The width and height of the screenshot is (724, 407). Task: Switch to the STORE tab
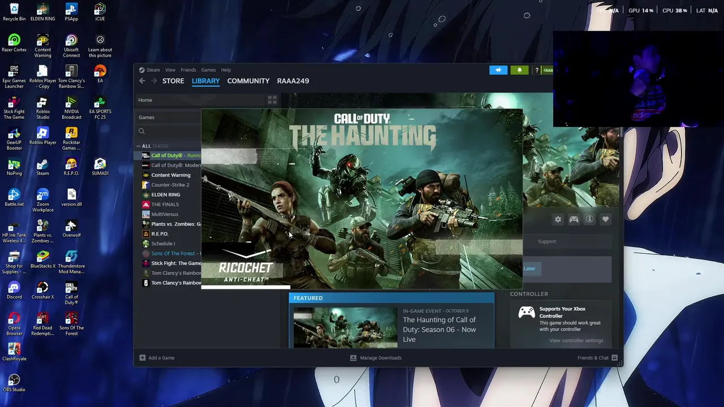pos(173,81)
